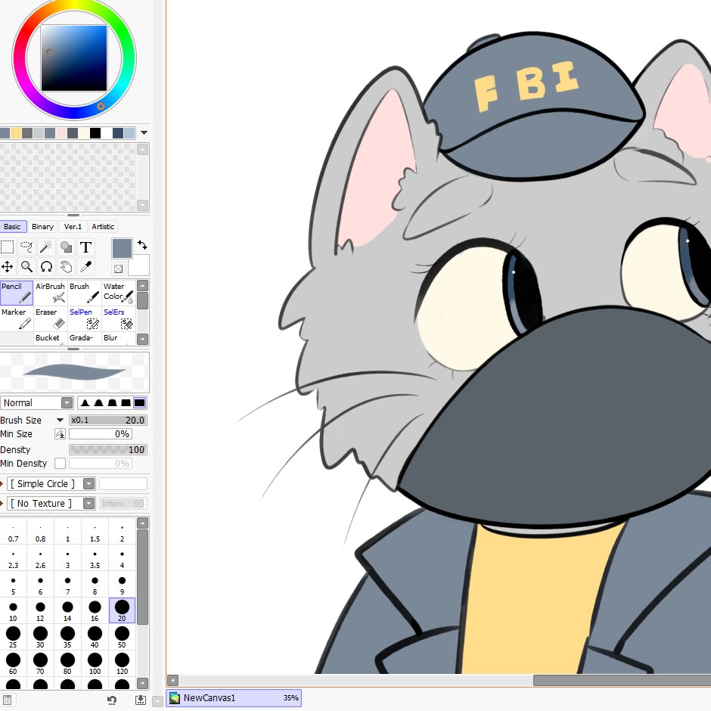
Task: Choose the Grada- gradient tool
Action: pyautogui.click(x=84, y=338)
